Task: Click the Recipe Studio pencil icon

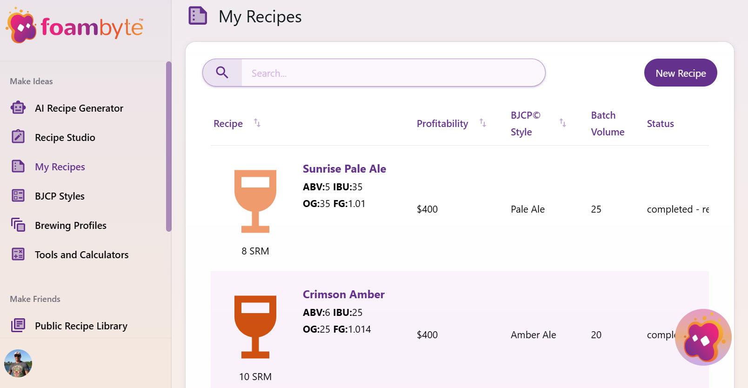Action: pyautogui.click(x=18, y=137)
